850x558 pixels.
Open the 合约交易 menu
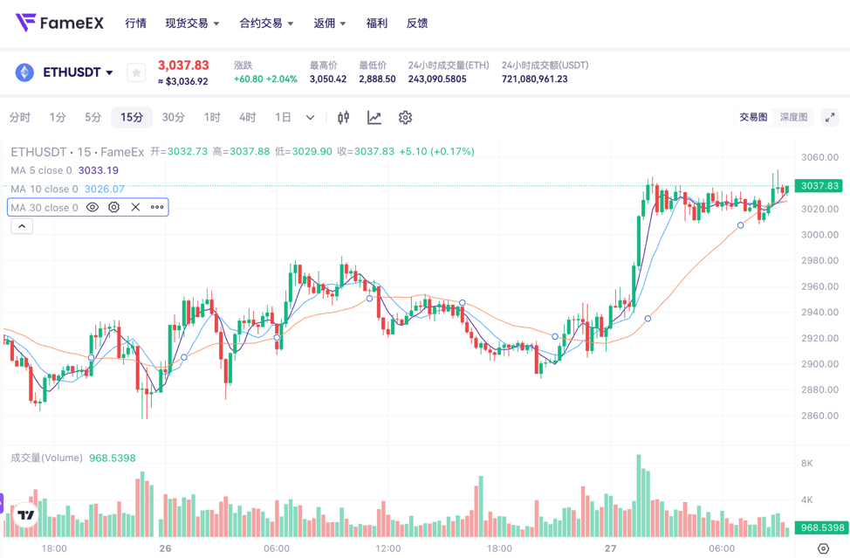click(266, 24)
